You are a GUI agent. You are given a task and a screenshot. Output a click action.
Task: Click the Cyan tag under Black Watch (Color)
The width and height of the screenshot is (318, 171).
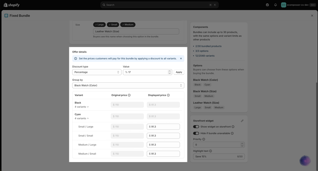[207, 85]
